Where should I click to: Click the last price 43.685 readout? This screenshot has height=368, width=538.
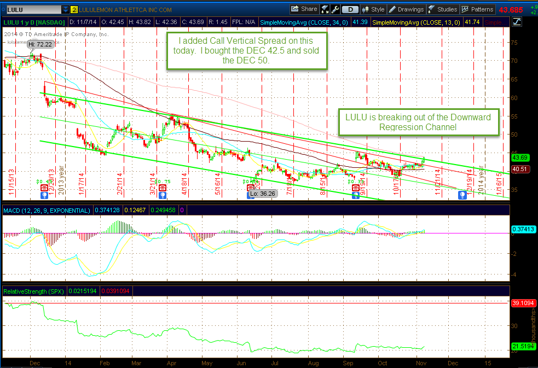(x=511, y=10)
